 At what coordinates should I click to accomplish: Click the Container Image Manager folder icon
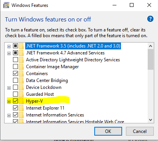click(21, 67)
